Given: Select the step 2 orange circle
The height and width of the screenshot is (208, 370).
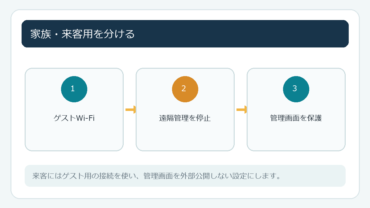Looking at the screenshot, I should [x=185, y=89].
